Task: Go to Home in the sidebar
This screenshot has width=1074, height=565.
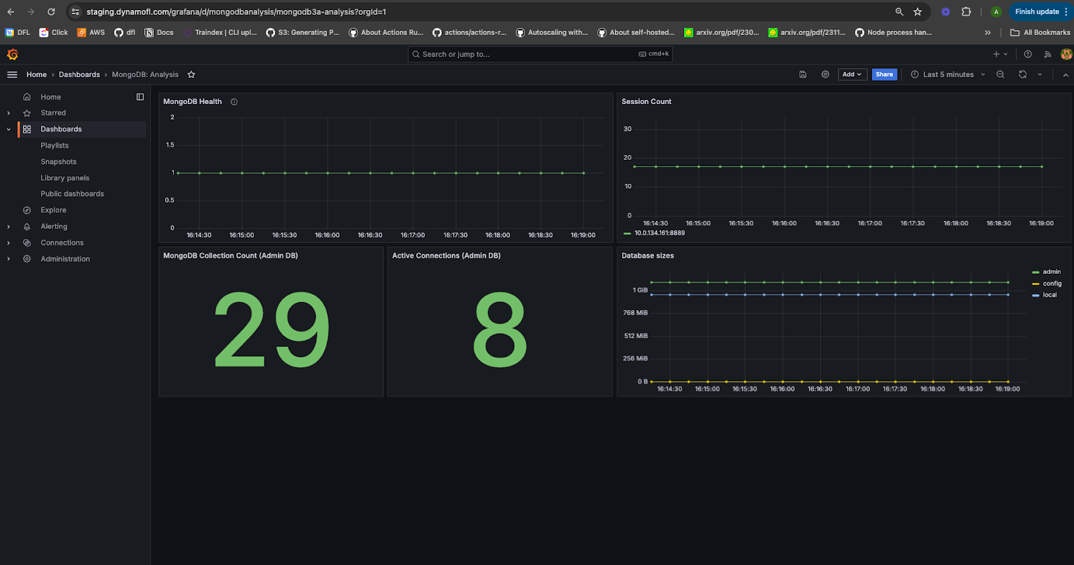Action: 50,97
